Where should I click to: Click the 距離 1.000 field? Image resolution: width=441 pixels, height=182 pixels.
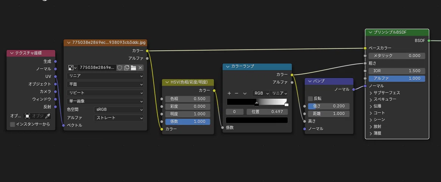pyautogui.click(x=329, y=114)
